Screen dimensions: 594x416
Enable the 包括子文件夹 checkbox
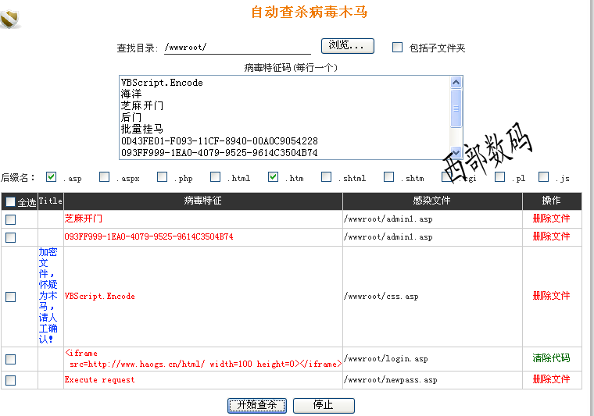[397, 47]
